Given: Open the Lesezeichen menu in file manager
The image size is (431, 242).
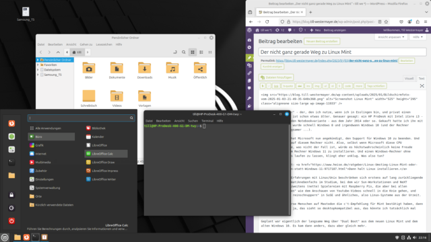Looking at the screenshot, I should click(x=104, y=44).
